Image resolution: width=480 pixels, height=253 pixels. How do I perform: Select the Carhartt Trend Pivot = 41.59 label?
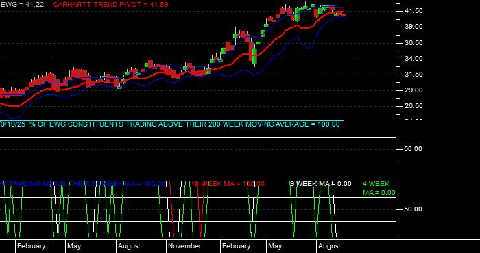[110, 5]
